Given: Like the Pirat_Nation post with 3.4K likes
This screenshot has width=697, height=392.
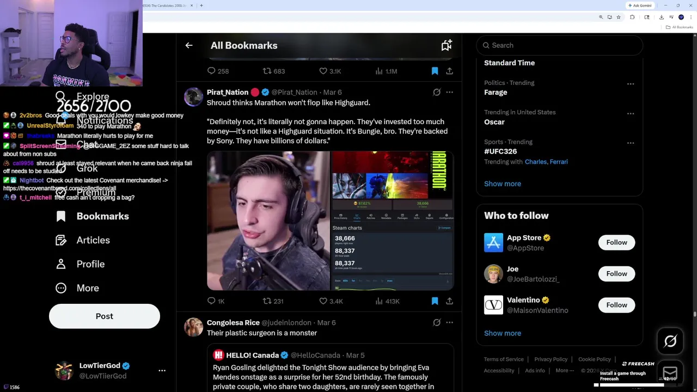Looking at the screenshot, I should tap(331, 301).
